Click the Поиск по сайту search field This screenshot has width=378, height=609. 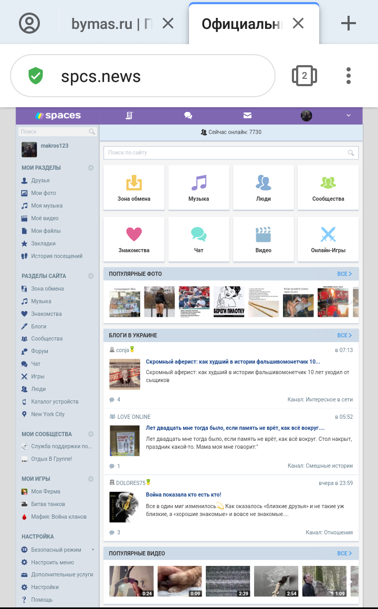coord(226,153)
